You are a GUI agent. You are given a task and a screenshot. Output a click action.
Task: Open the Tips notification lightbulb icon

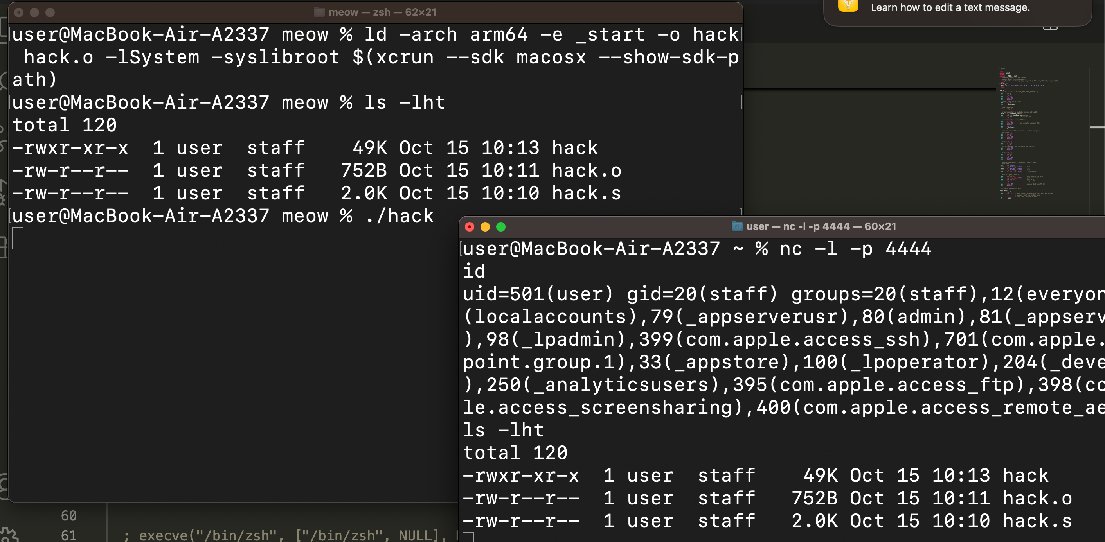coord(848,5)
